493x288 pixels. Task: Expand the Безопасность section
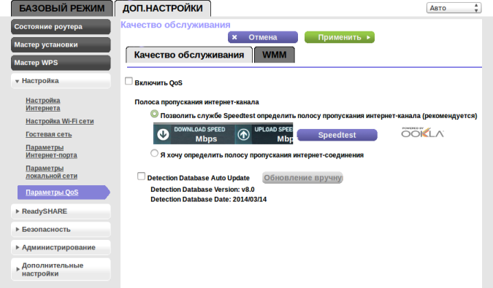point(61,230)
